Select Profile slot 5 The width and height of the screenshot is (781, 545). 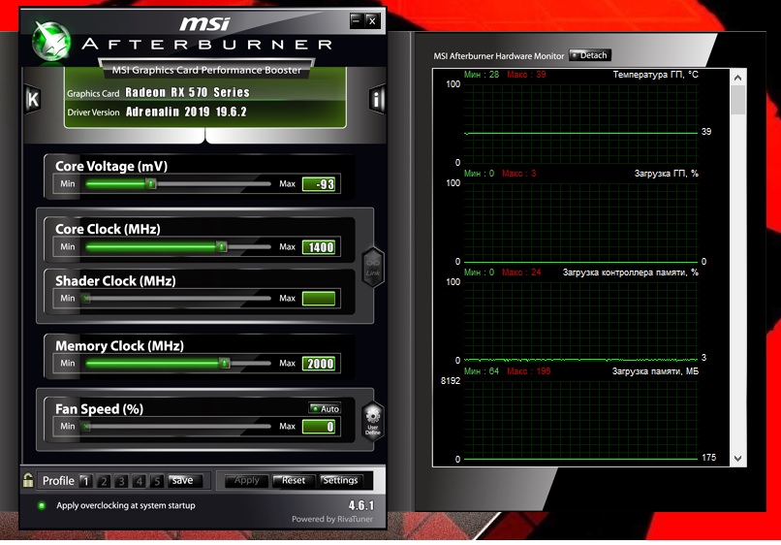click(x=157, y=481)
